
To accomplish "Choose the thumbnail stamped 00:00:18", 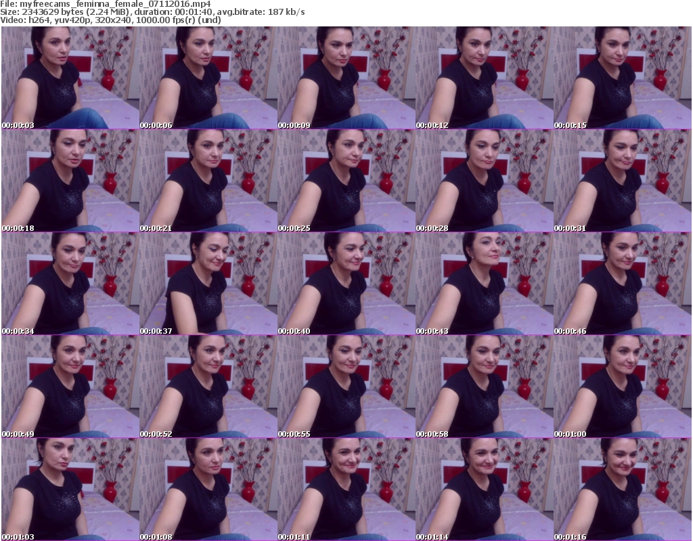I will coord(70,181).
